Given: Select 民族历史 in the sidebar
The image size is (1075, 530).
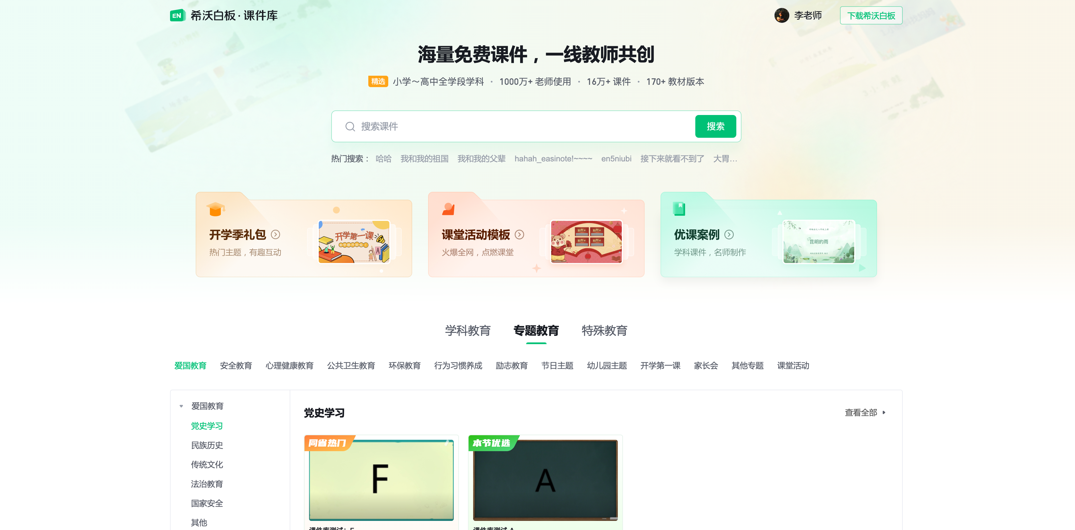Looking at the screenshot, I should (x=207, y=445).
